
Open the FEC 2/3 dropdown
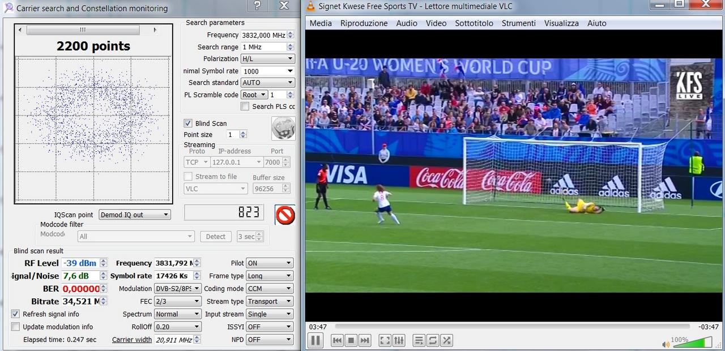tap(178, 301)
